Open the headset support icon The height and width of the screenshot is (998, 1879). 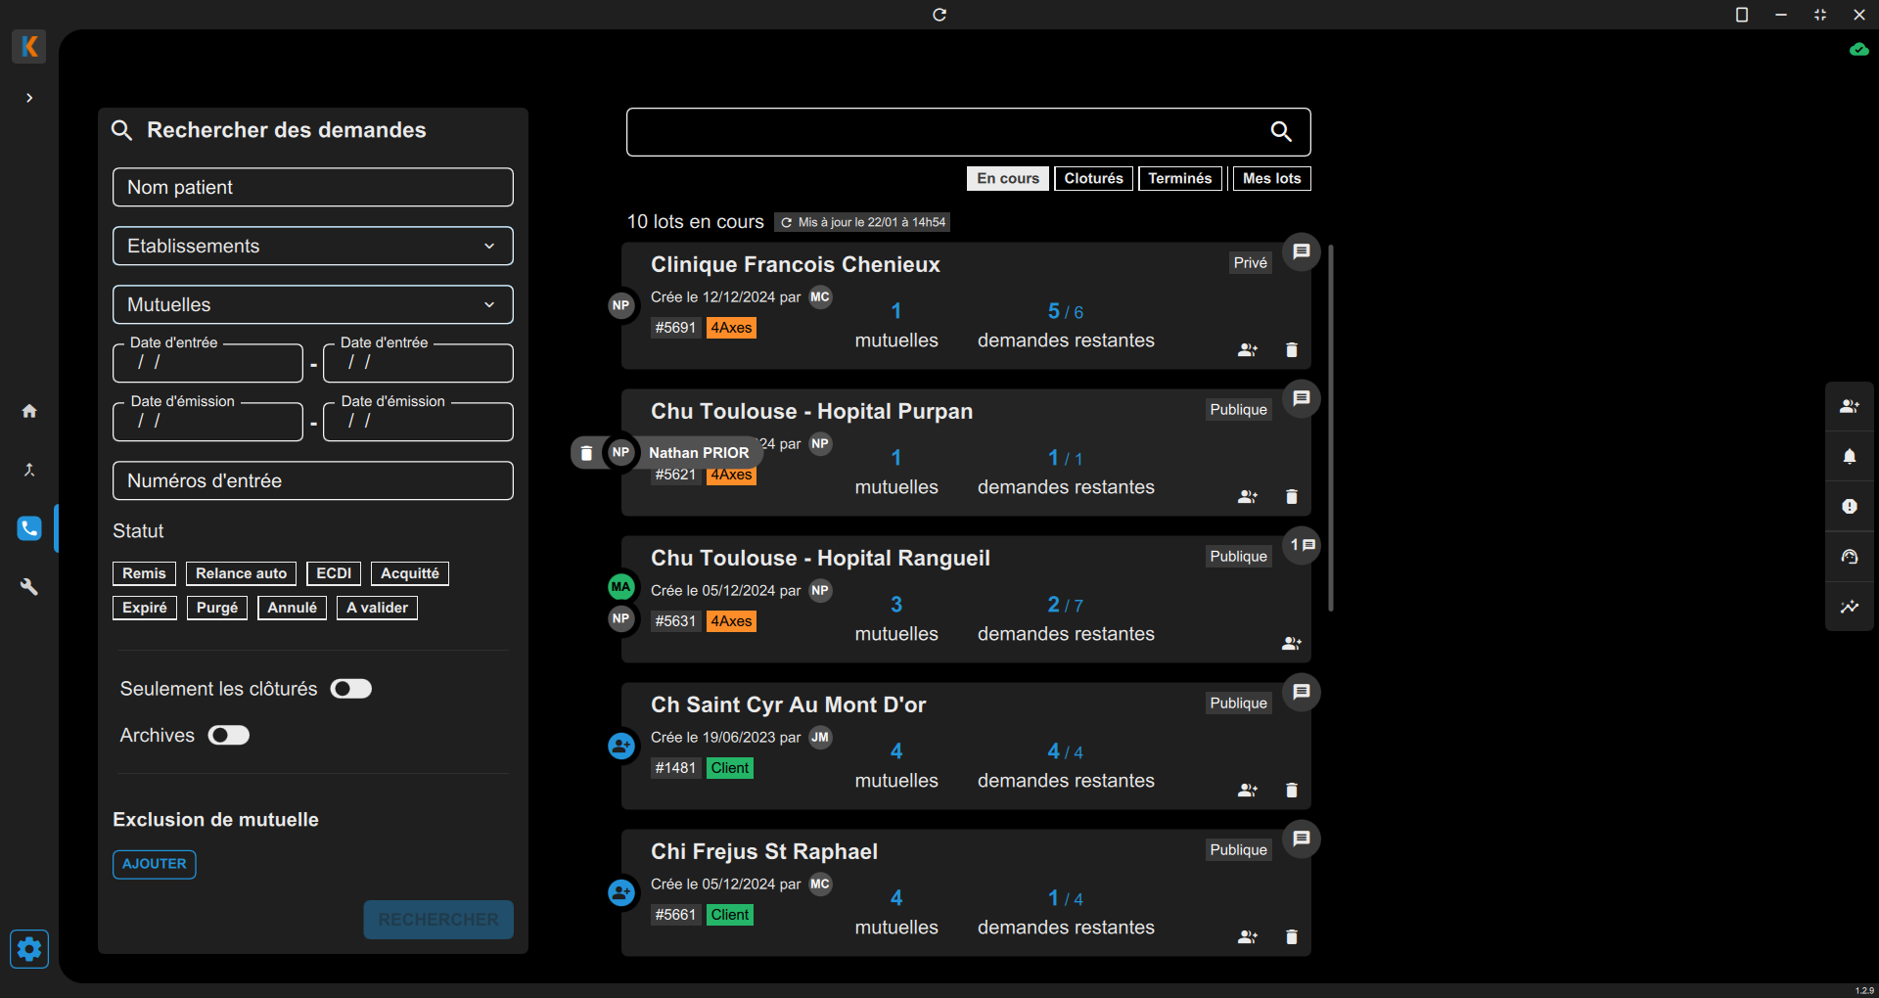(x=1849, y=557)
